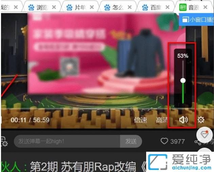Screen dimensions: 214x172
Task: Switch to the 怎么 browser tab
Action: (118, 7)
